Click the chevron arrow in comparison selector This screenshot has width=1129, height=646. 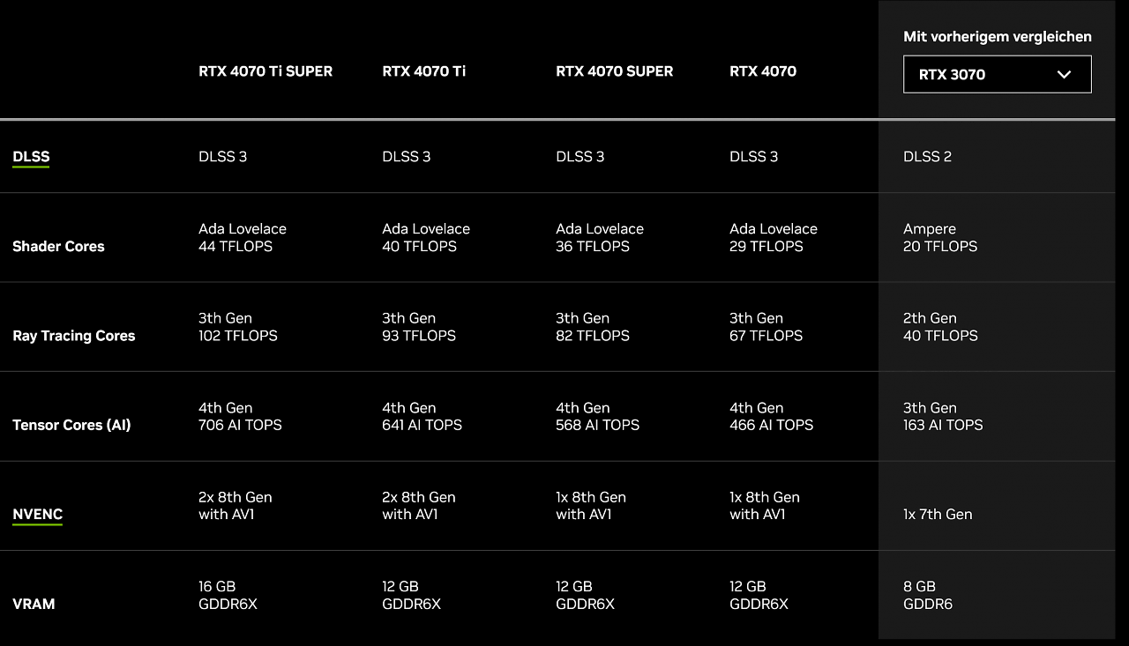pos(1064,75)
